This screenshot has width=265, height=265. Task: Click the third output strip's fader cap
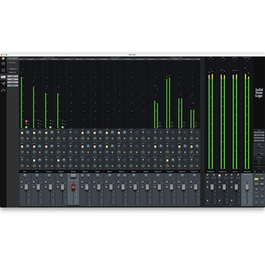(x=236, y=187)
